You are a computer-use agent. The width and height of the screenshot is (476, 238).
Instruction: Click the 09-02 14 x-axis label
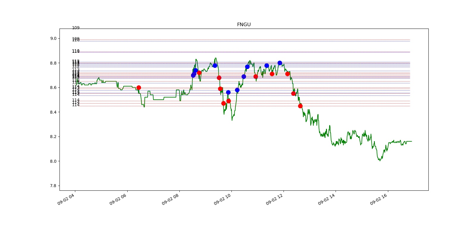pyautogui.click(x=326, y=199)
